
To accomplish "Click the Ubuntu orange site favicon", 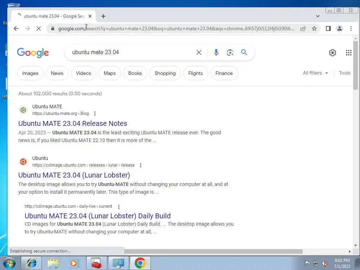I will 23,162.
